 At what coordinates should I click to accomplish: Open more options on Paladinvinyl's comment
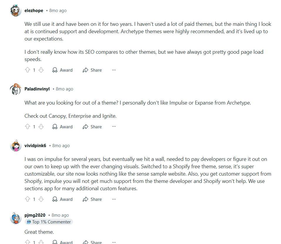point(114,127)
